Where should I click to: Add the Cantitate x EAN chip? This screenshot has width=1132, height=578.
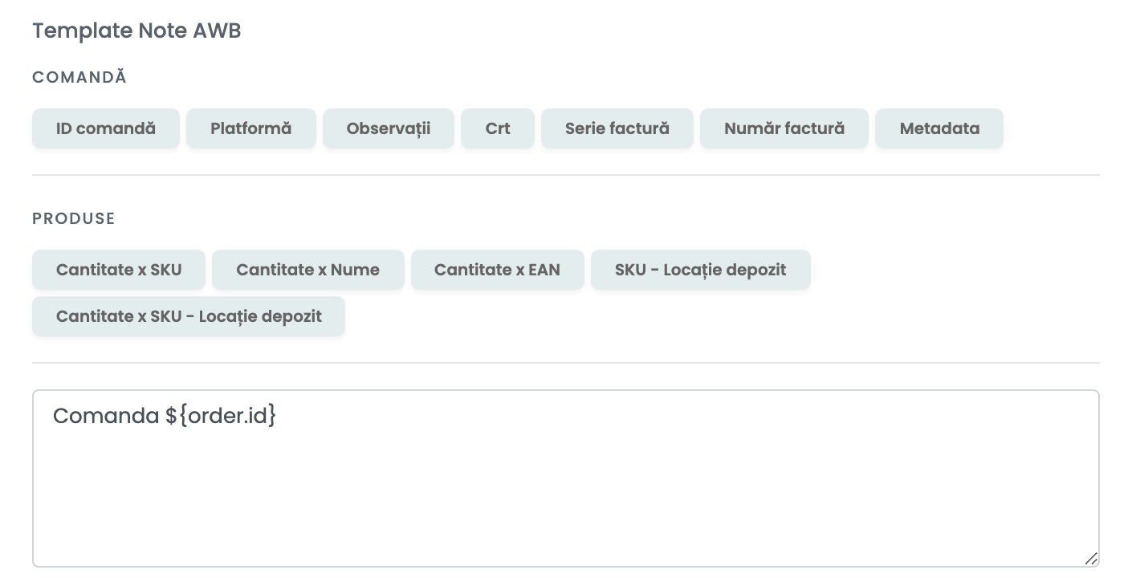(498, 270)
